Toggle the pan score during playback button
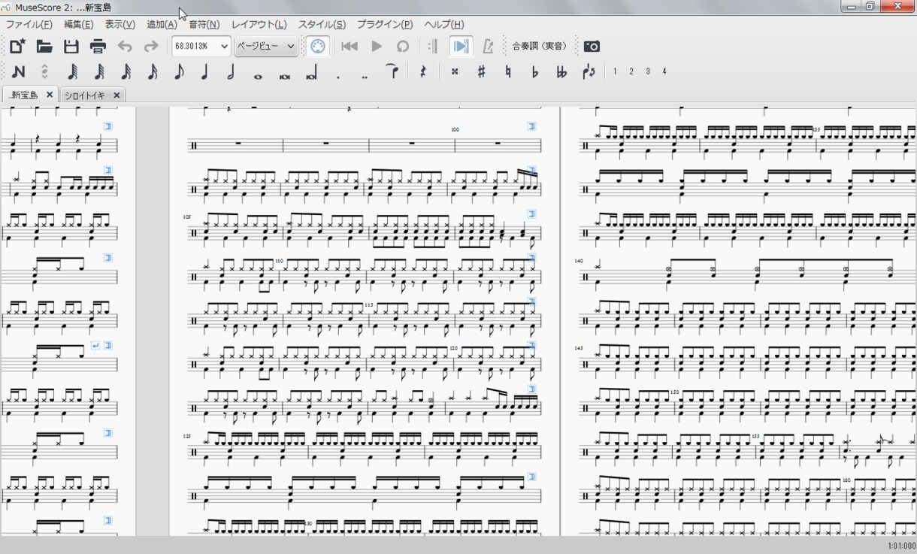This screenshot has height=554, width=917. pos(461,47)
